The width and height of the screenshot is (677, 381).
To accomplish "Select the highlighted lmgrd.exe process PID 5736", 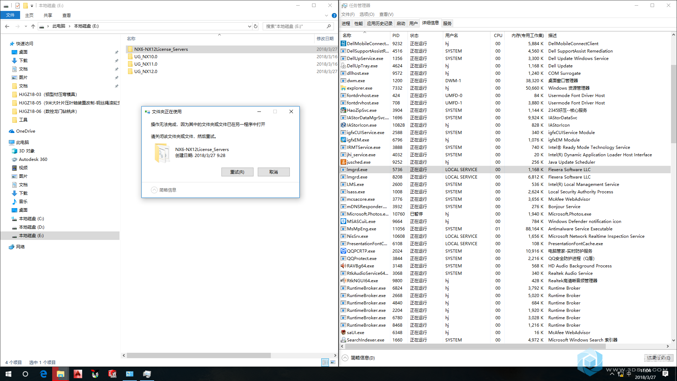I will click(x=505, y=170).
